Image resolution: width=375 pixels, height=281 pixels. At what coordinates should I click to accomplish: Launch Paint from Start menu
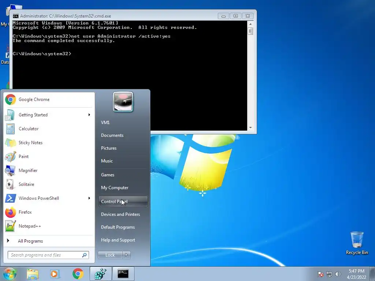(49, 157)
